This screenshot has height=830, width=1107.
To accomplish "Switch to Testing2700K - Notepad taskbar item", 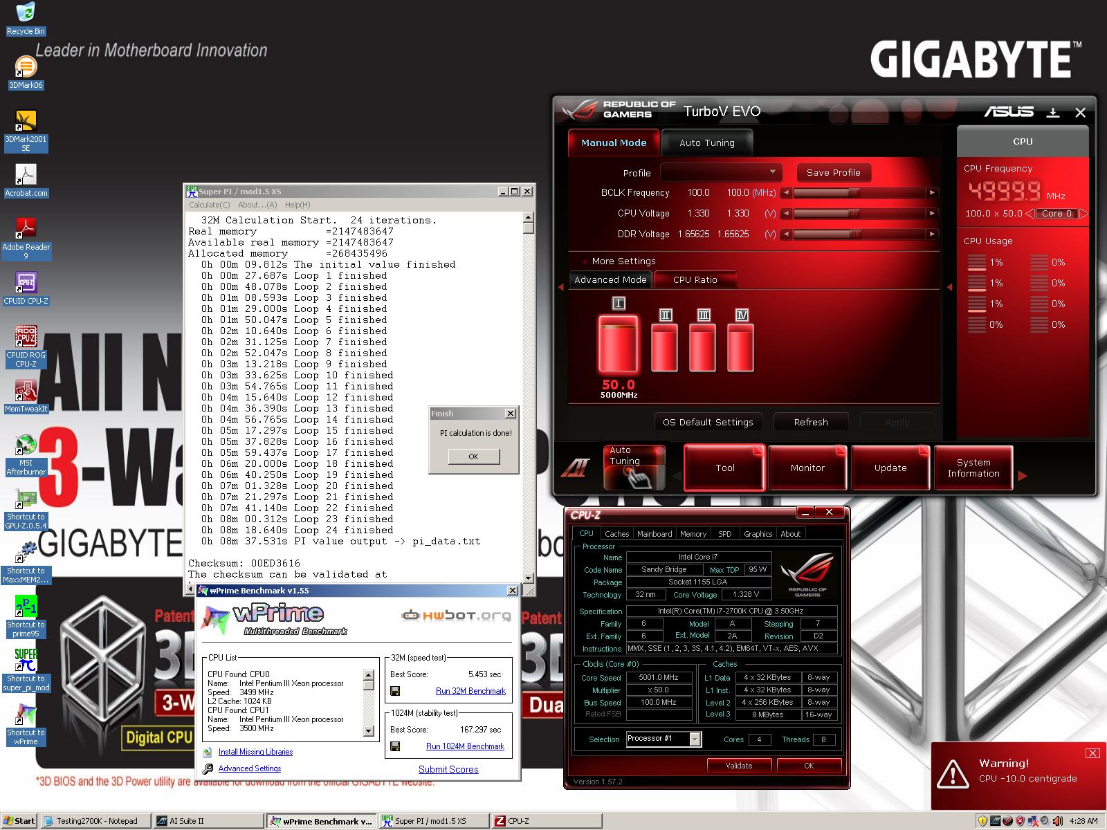I will coord(94,821).
